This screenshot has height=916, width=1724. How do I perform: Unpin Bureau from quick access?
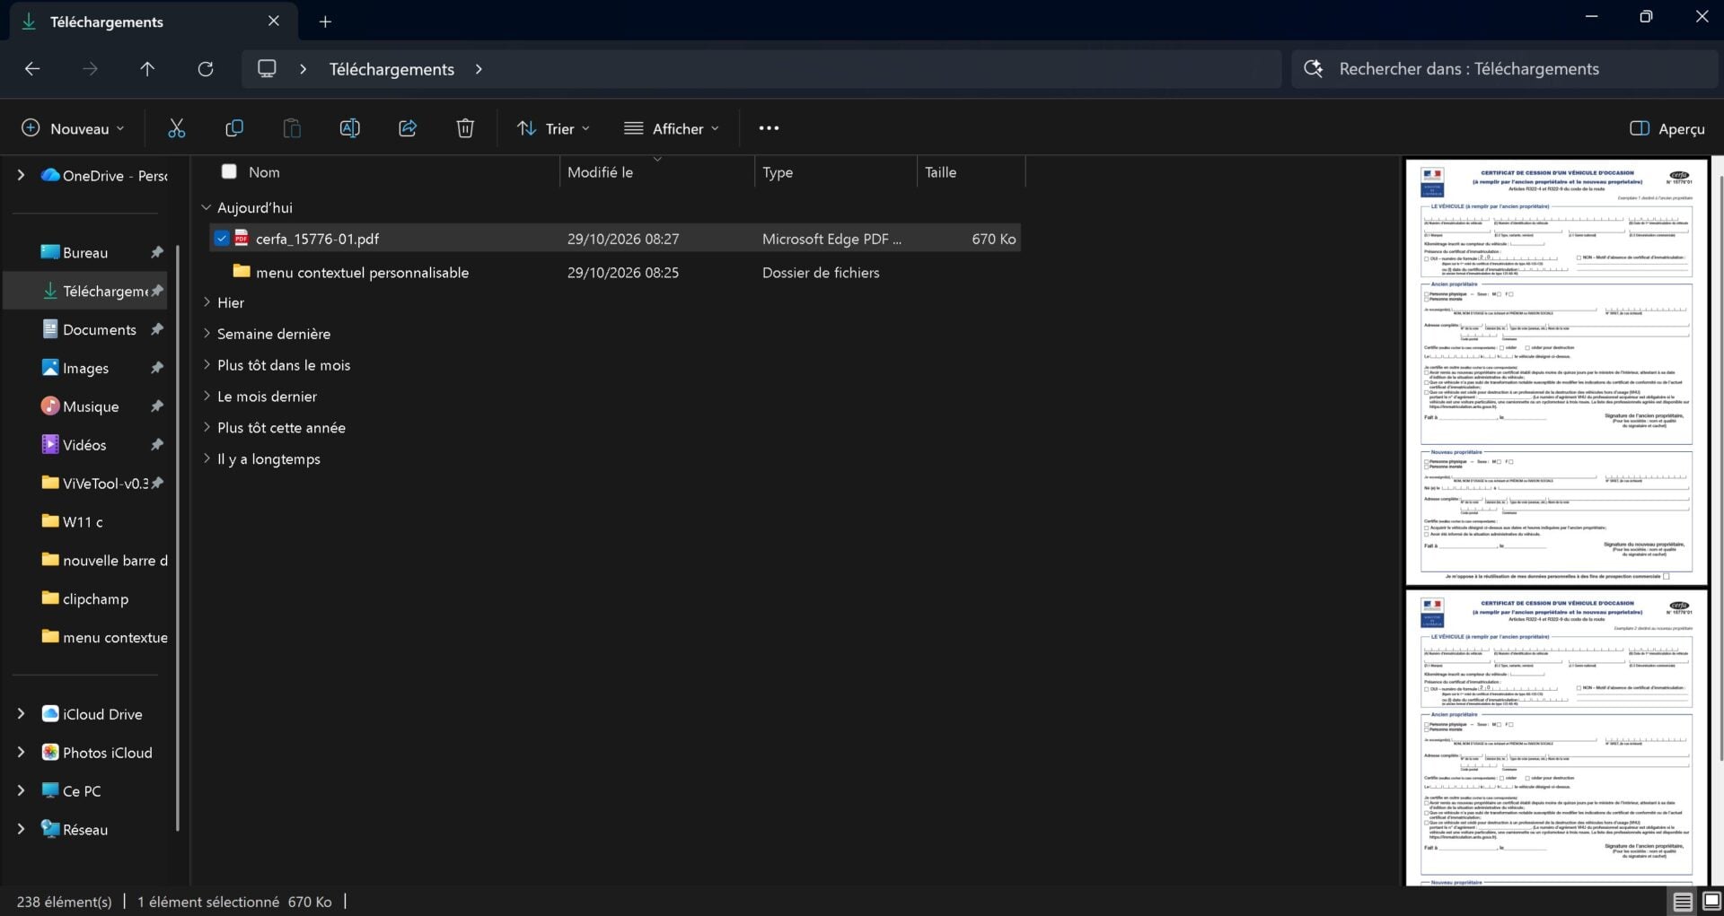pos(157,253)
